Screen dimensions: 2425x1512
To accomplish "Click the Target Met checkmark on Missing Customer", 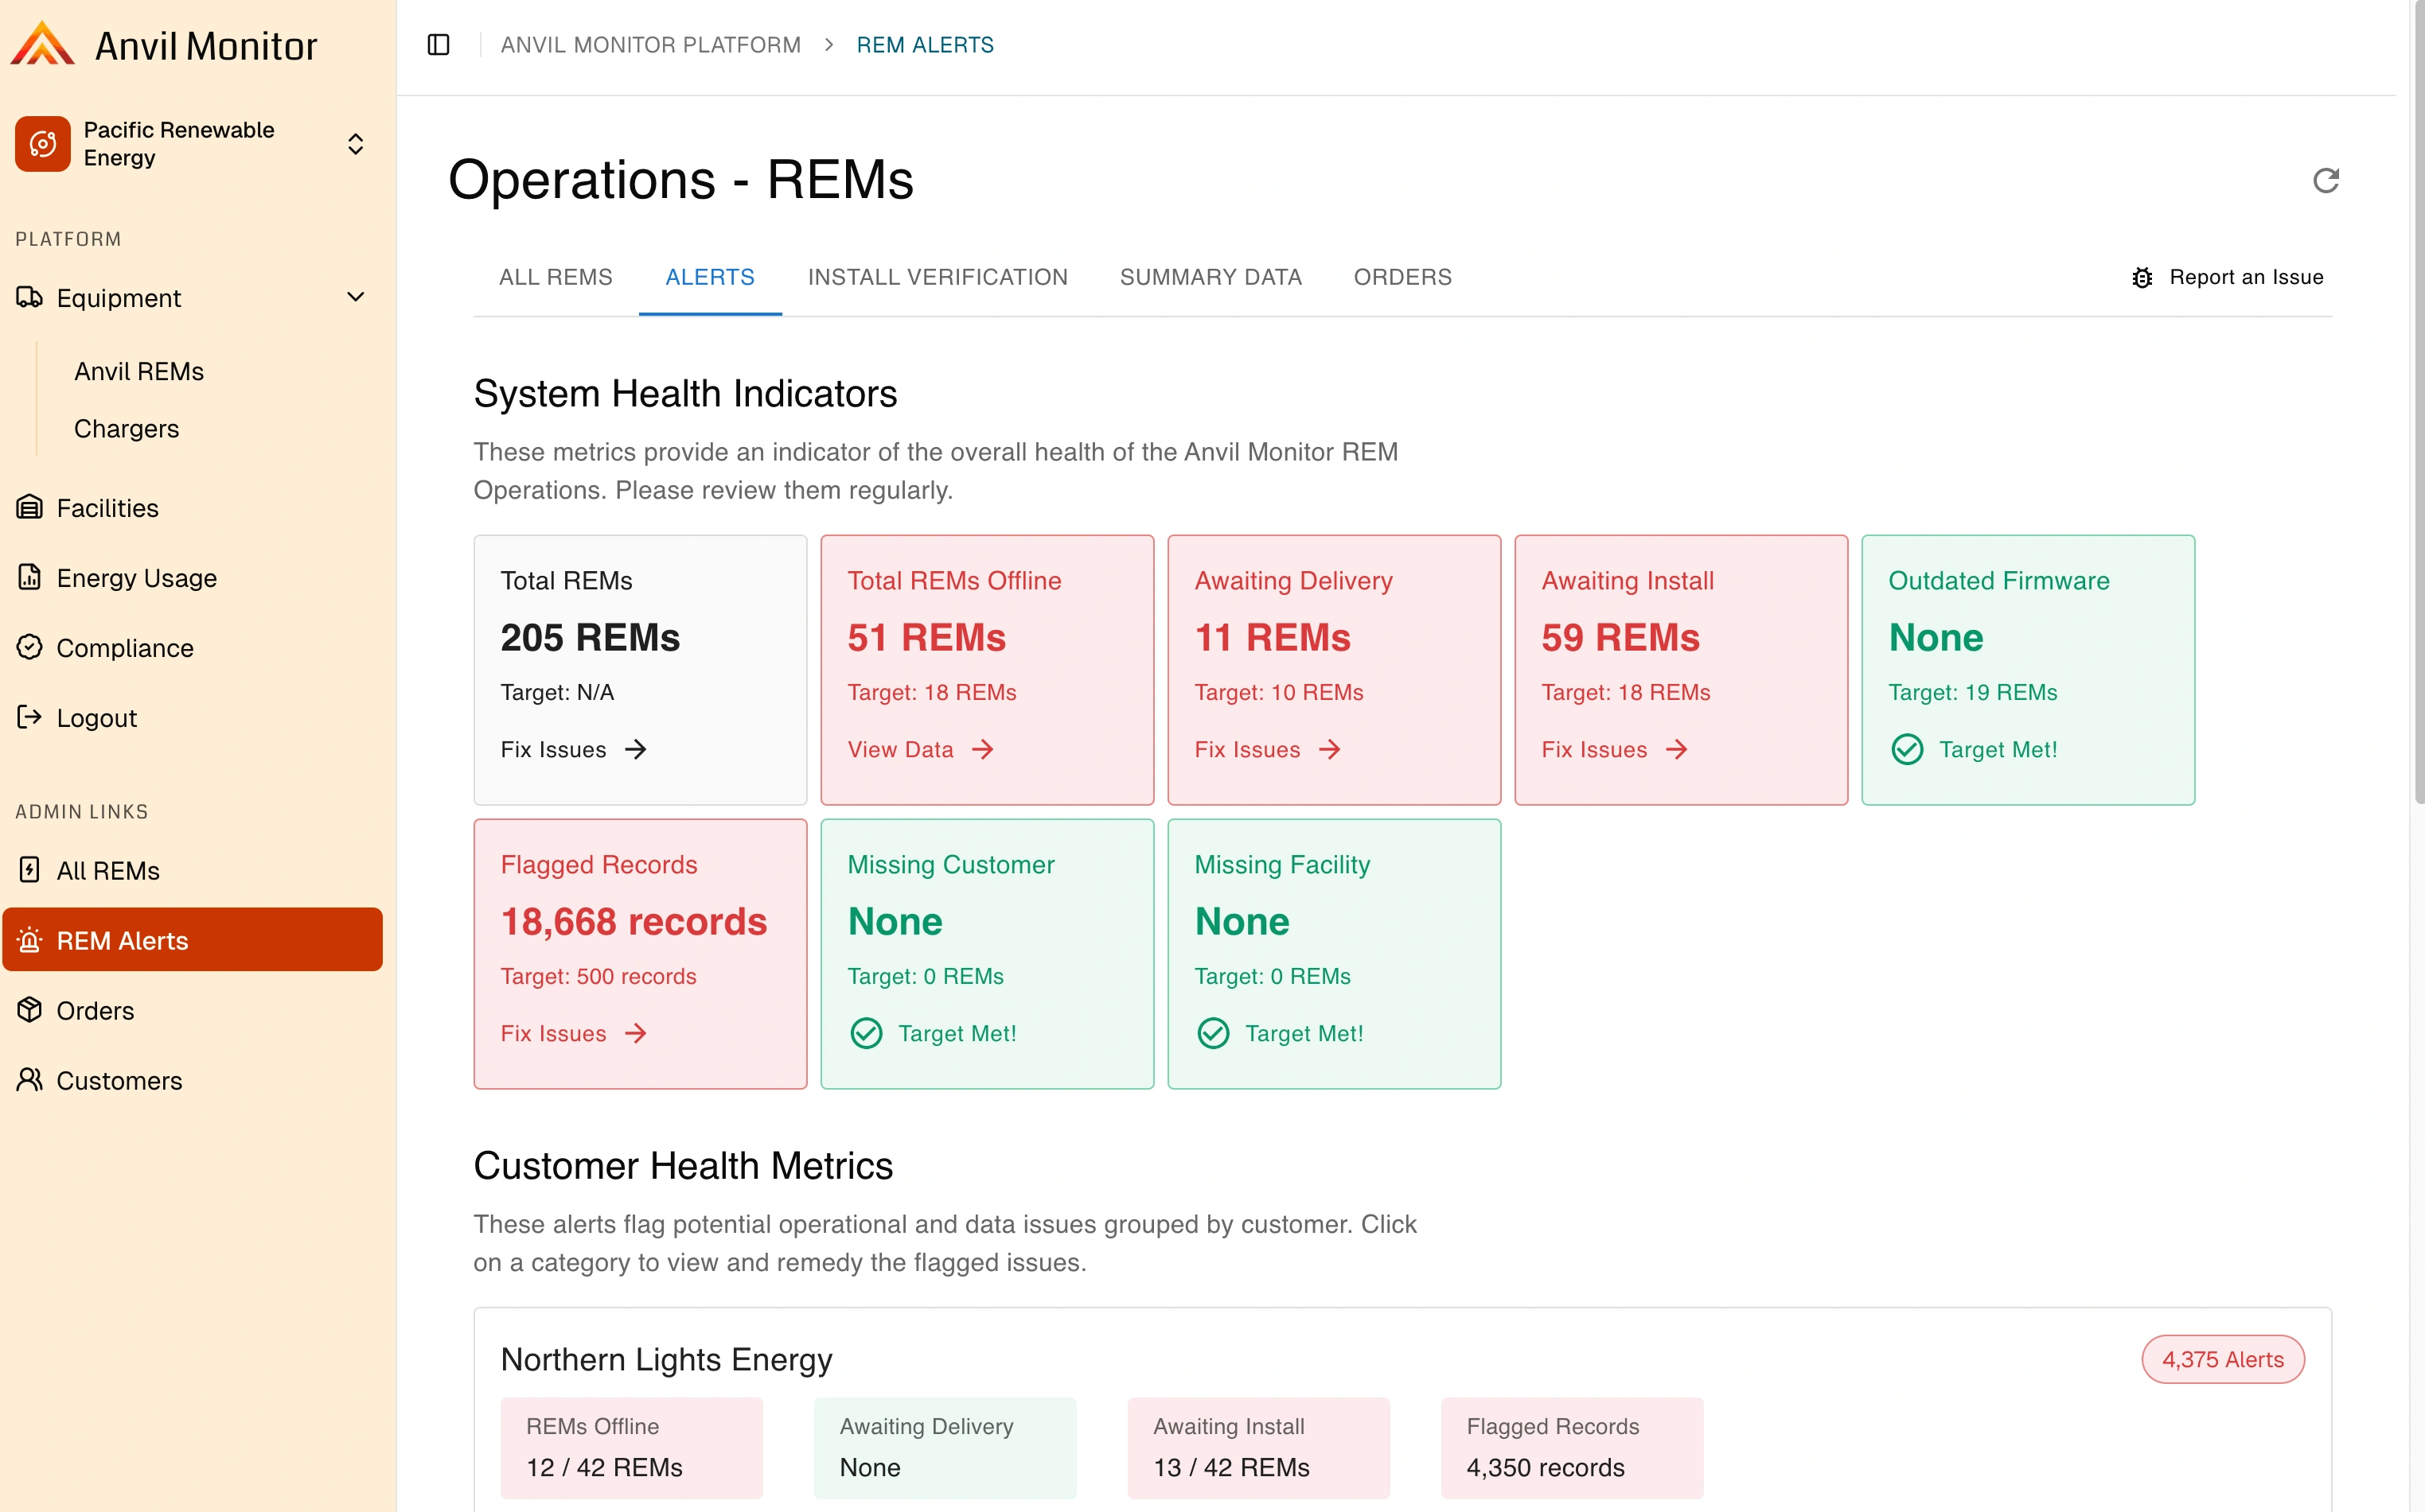I will 867,1033.
